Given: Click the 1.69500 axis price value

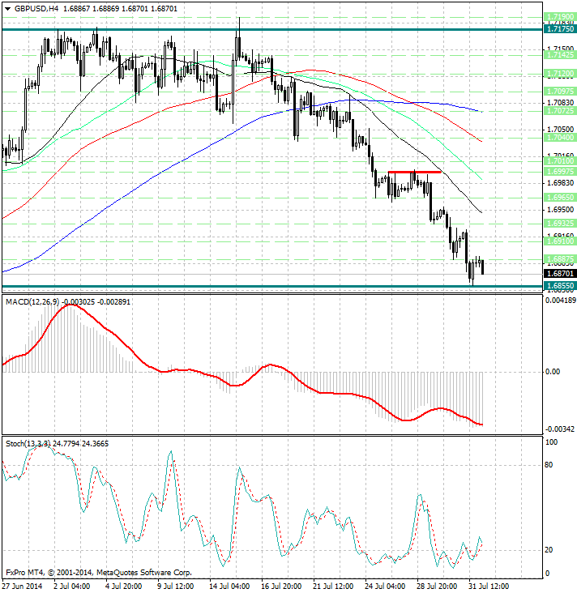Looking at the screenshot, I should pos(560,209).
